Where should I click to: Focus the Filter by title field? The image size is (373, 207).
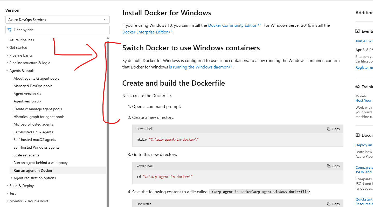pyautogui.click(x=58, y=30)
